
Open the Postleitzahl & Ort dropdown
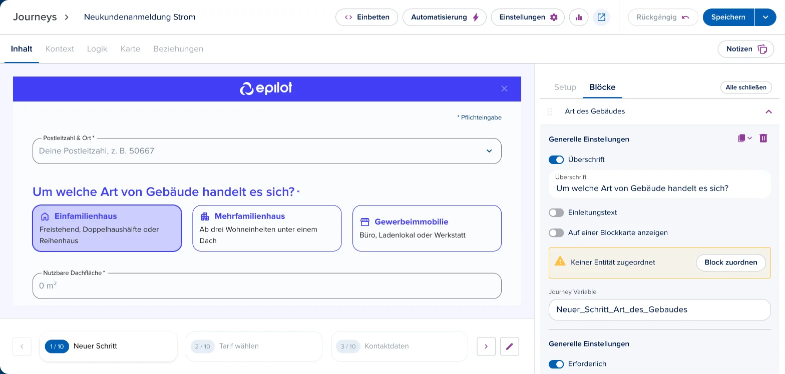click(x=267, y=150)
